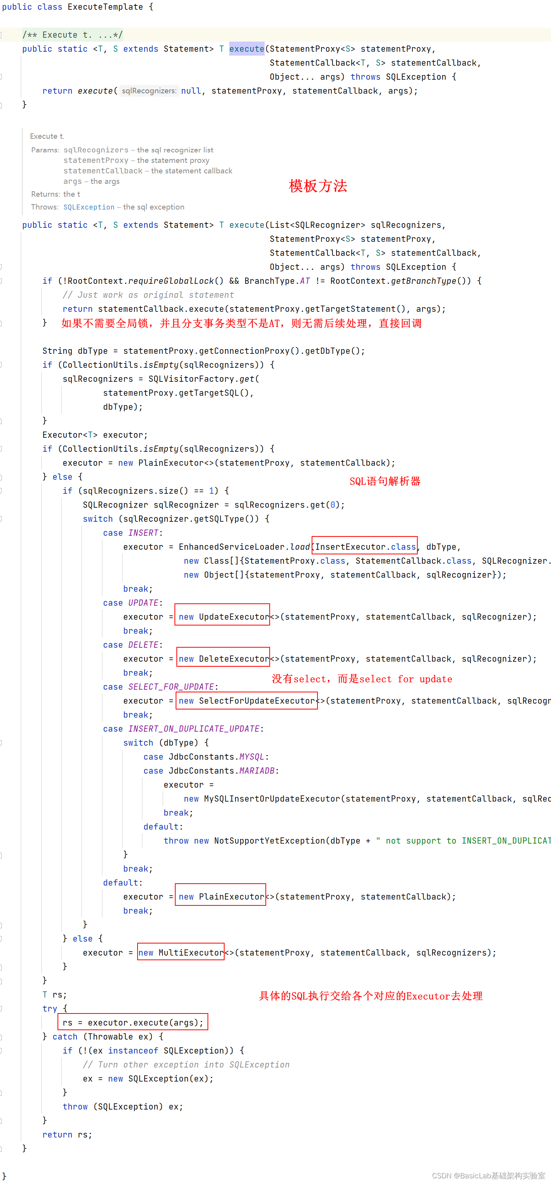Click Javadoc line "args – the args"

click(91, 182)
